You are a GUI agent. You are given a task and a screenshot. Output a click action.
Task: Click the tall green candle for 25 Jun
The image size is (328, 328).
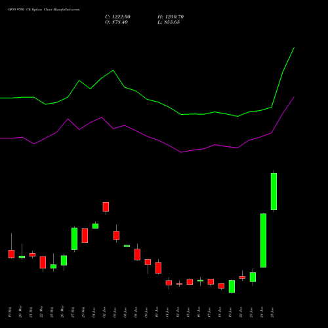[274, 192]
